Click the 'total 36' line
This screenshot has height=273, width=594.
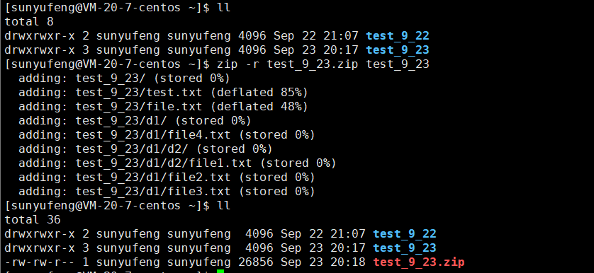coord(33,220)
